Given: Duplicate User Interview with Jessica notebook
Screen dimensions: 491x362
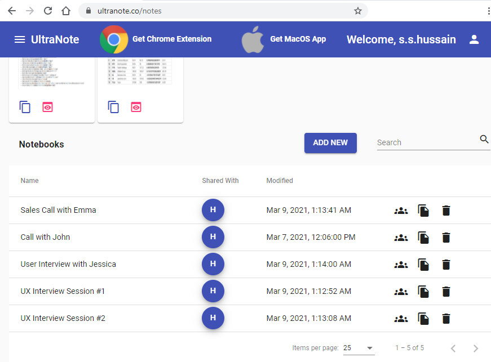Looking at the screenshot, I should tap(423, 265).
